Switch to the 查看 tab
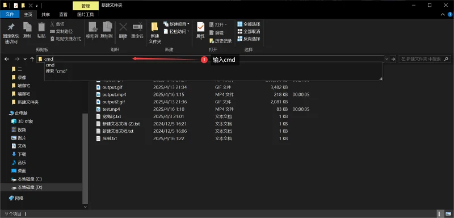The width and height of the screenshot is (454, 218). point(64,14)
